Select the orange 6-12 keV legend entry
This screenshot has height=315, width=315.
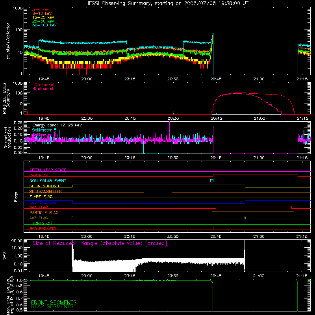point(42,13)
